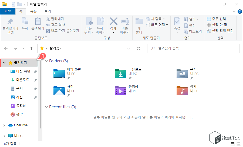Click the navigation pane vertical scrollbar
243x147 pixels.
tap(40, 94)
